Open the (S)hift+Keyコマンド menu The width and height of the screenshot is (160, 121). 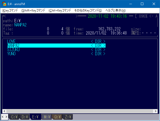tap(33, 10)
